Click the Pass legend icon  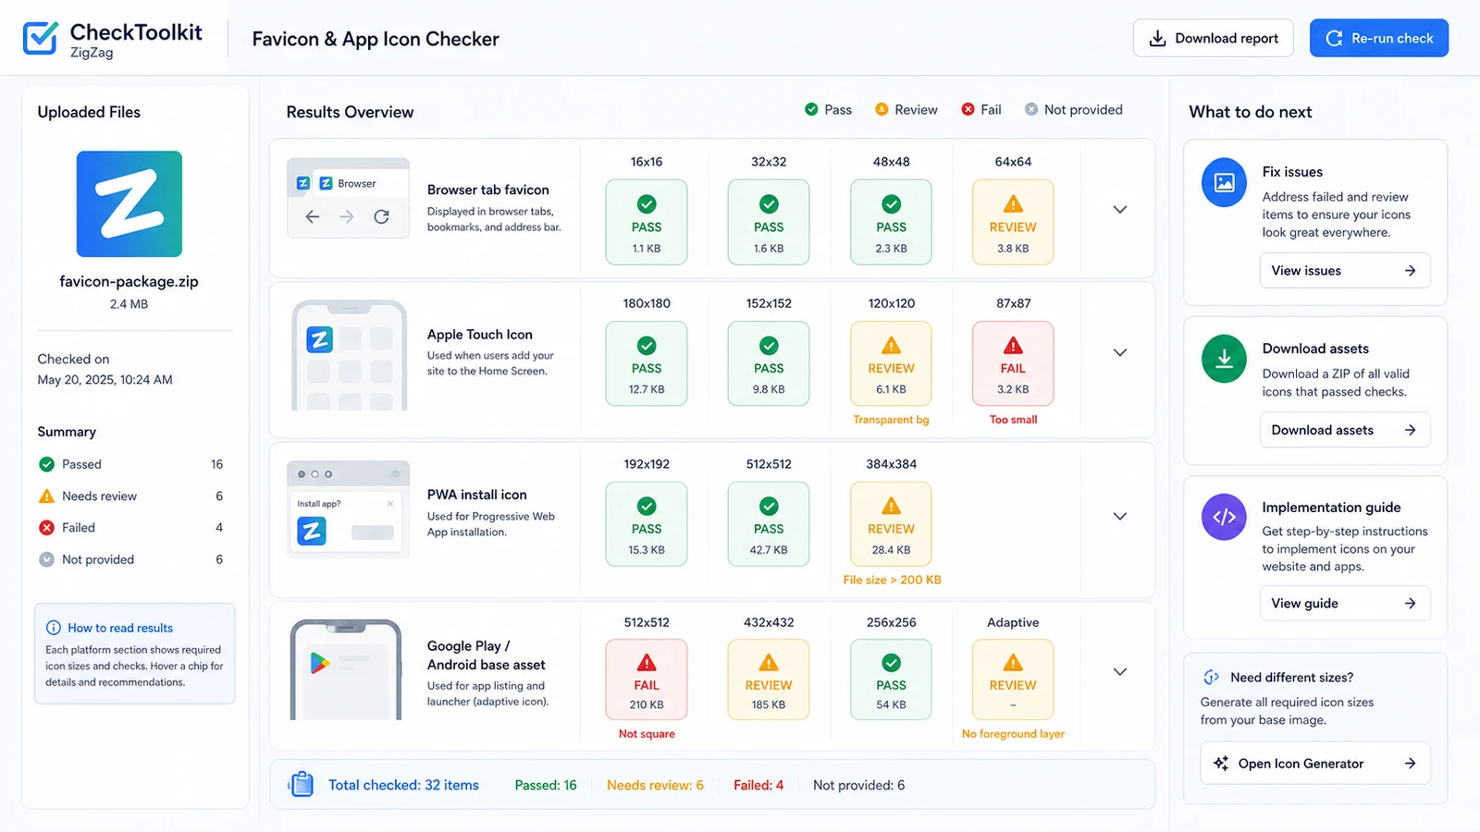[x=811, y=109]
